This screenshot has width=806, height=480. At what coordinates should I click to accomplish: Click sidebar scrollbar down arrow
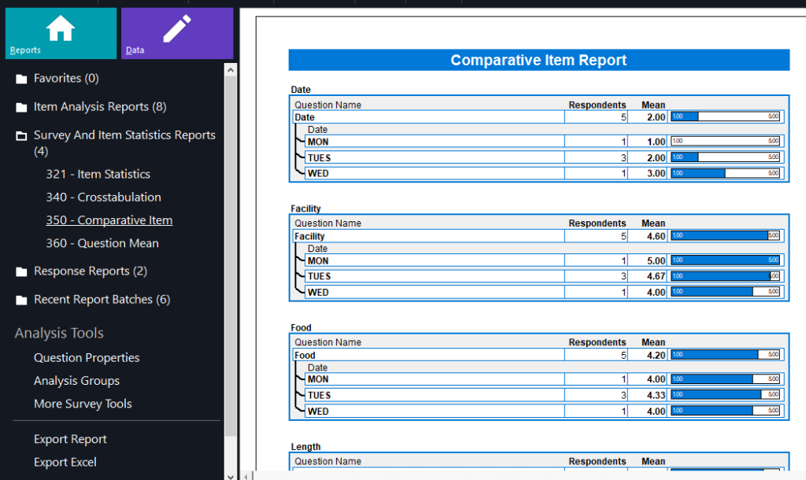pos(231,476)
